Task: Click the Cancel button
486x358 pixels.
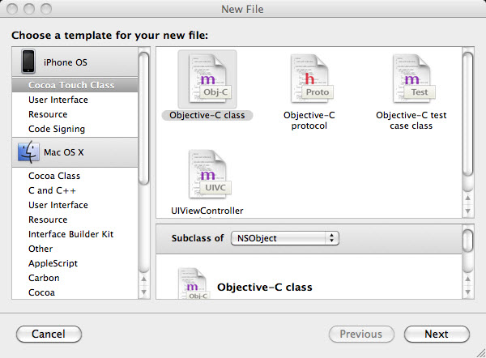Action: point(49,335)
